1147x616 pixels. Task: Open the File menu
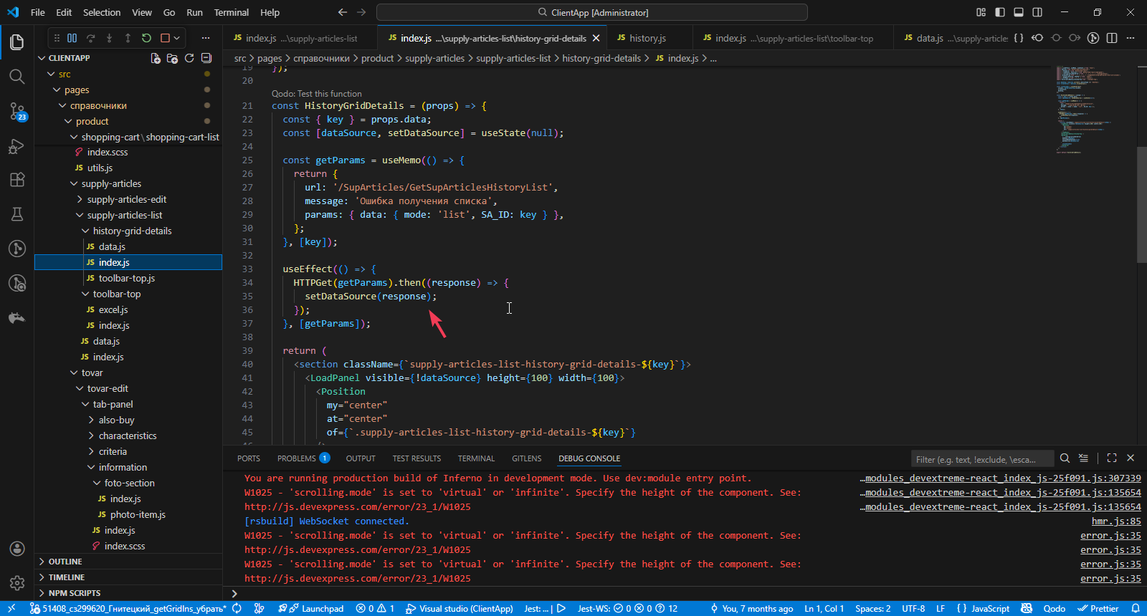tap(38, 12)
